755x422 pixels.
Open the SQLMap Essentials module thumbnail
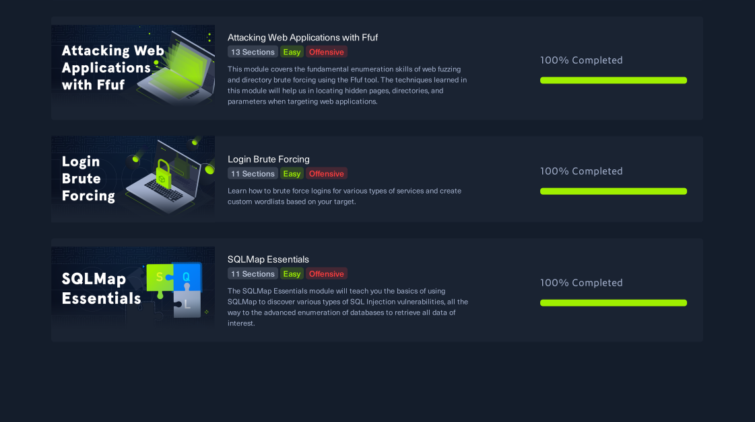pyautogui.click(x=133, y=288)
